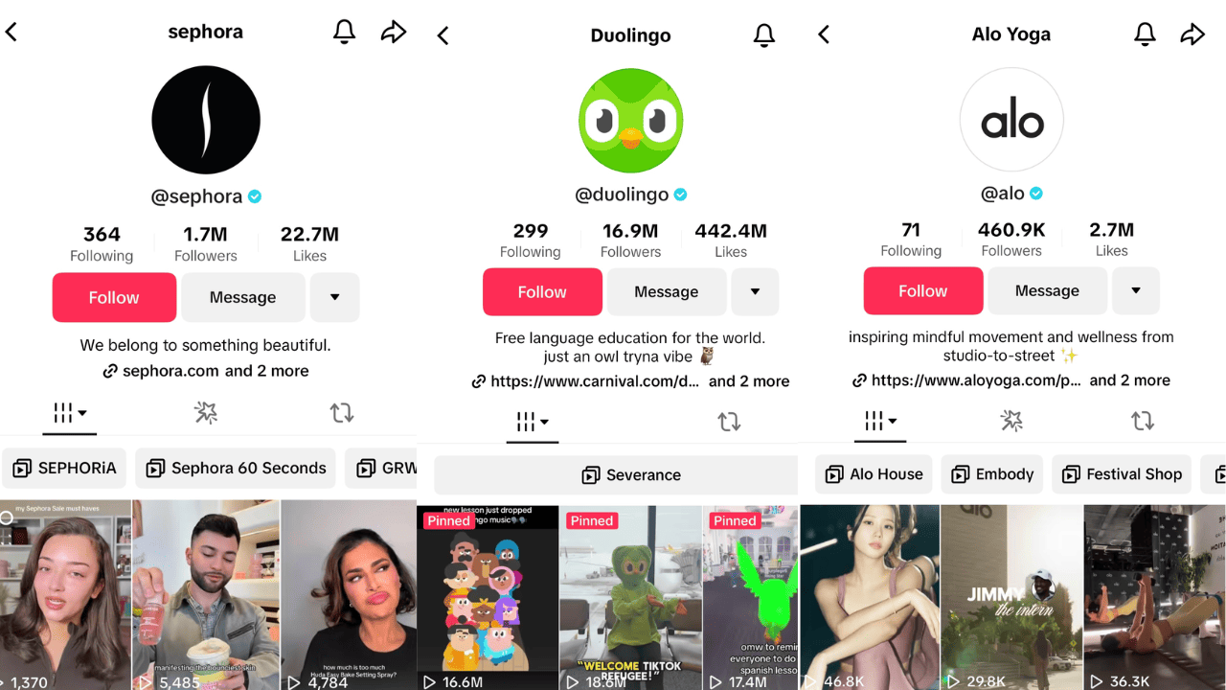Select the Sephora 60 Seconds playlist
This screenshot has width=1226, height=690.
(236, 468)
